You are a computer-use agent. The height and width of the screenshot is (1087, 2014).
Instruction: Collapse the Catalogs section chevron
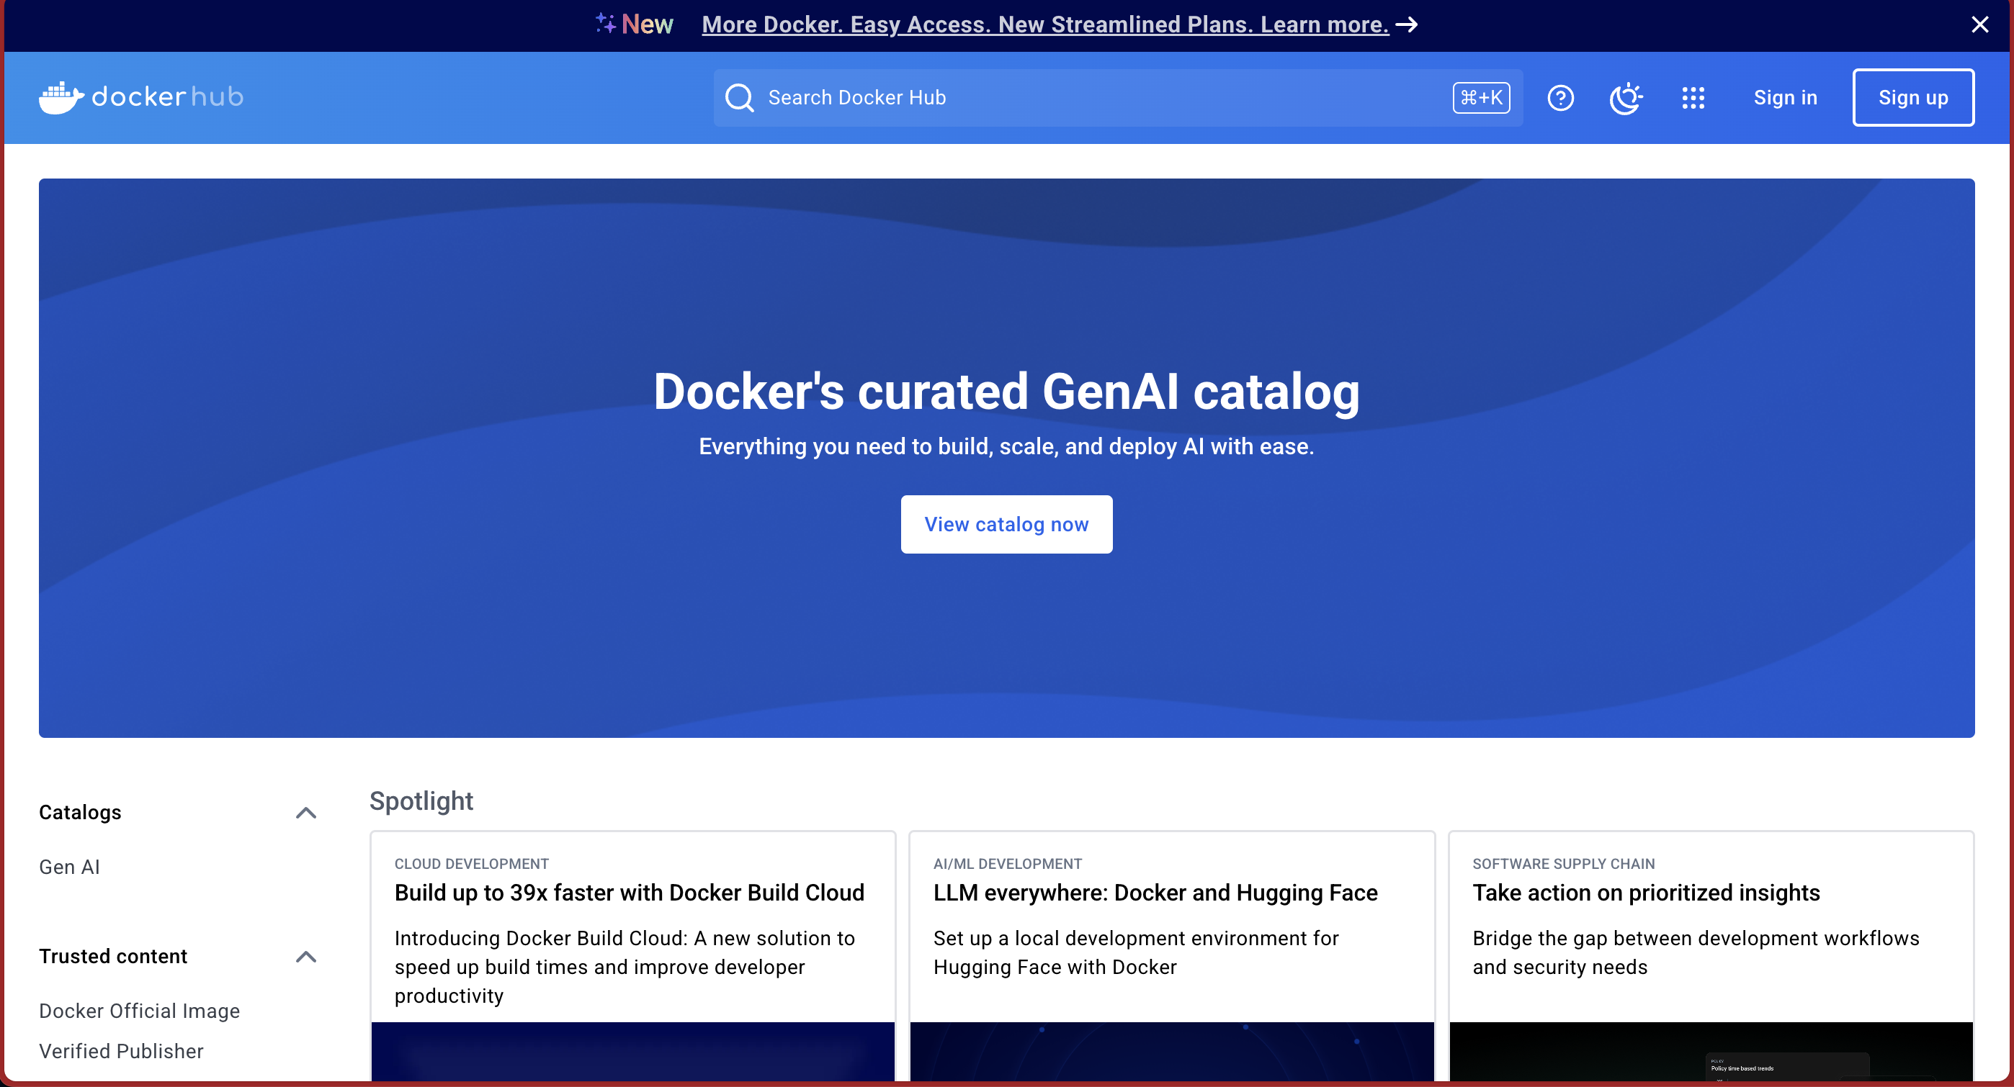306,813
